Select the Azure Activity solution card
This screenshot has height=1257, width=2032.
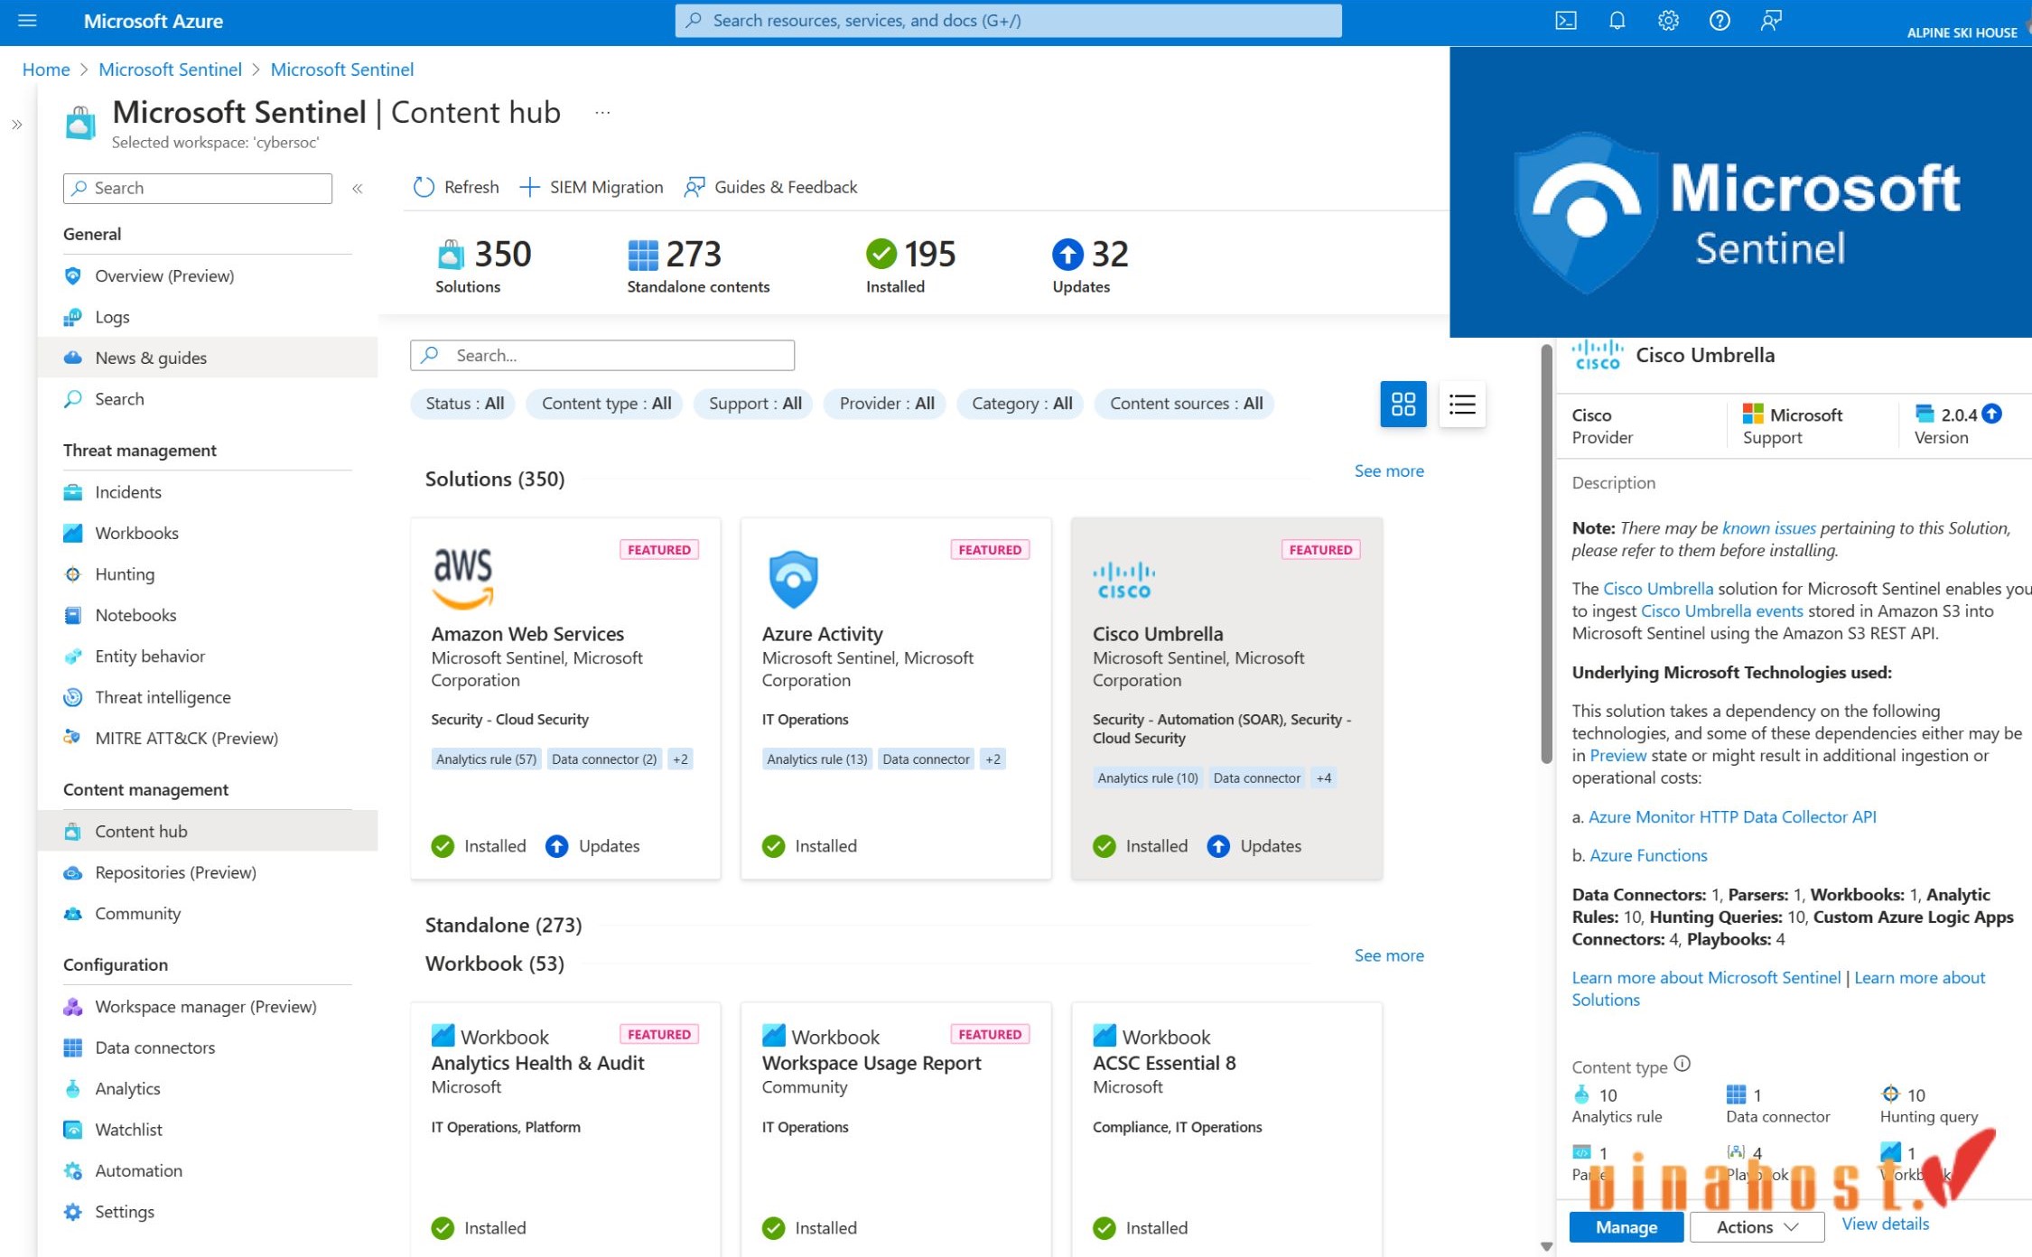pyautogui.click(x=896, y=698)
